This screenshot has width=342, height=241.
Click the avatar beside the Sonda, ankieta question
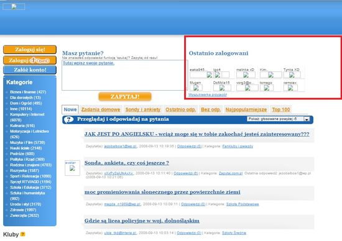(x=72, y=168)
